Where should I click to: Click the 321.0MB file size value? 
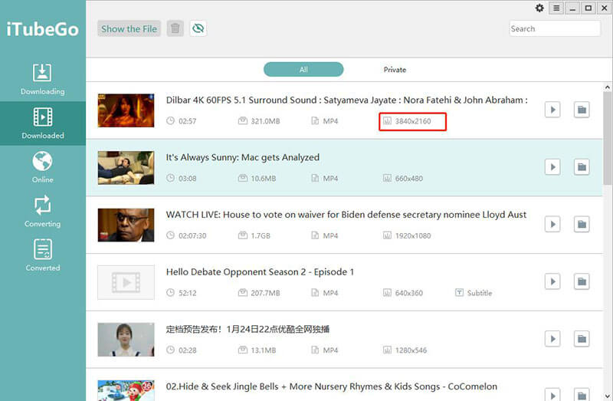(x=265, y=121)
